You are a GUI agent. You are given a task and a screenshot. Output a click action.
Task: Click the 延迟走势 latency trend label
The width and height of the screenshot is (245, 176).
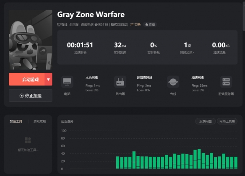[67, 121]
